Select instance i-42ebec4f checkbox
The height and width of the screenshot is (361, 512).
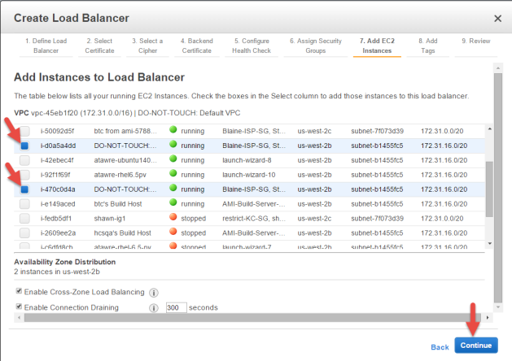coord(24,160)
